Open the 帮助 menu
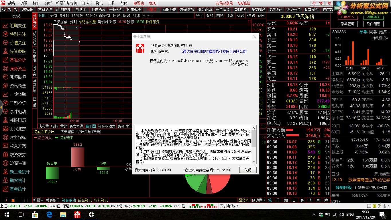 pyautogui.click(x=124, y=3)
